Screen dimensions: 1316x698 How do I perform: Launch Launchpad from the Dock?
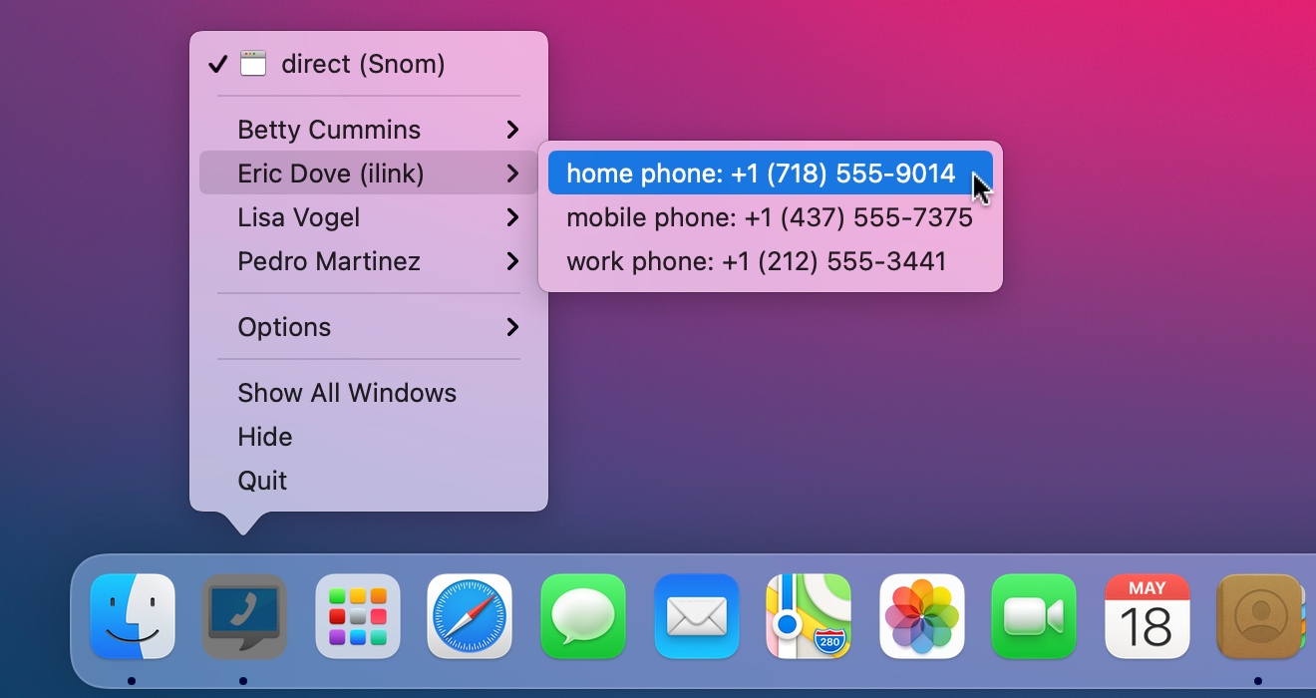point(358,616)
